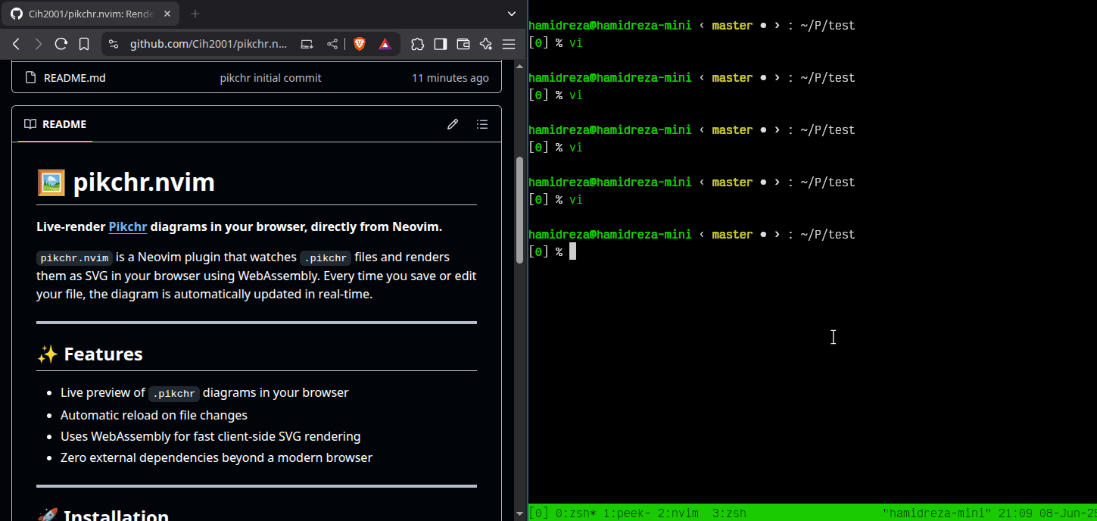Select tmux window 0:zsh in status bar
Screen dimensions: 1097x521
tap(575, 513)
